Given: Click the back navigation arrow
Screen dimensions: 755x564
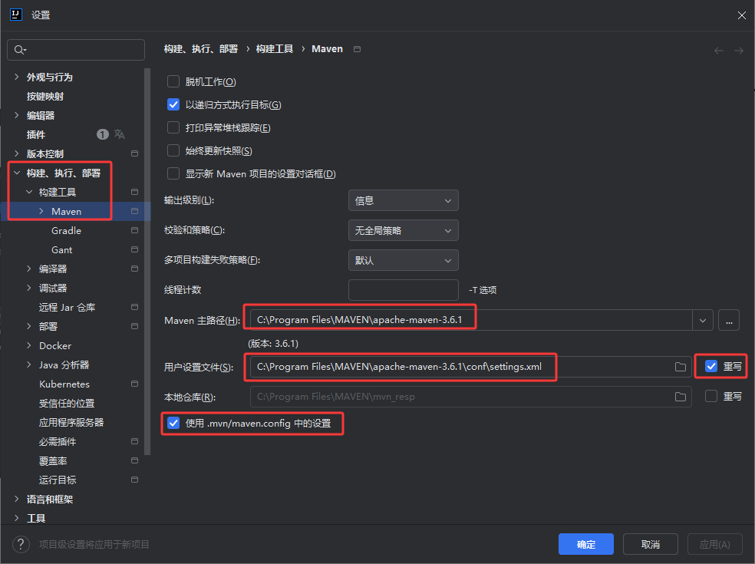Looking at the screenshot, I should coord(718,50).
